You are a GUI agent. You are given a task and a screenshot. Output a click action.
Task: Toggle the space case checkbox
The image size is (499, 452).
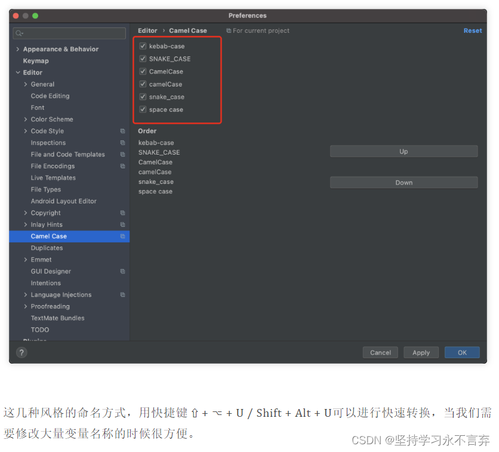coord(143,109)
